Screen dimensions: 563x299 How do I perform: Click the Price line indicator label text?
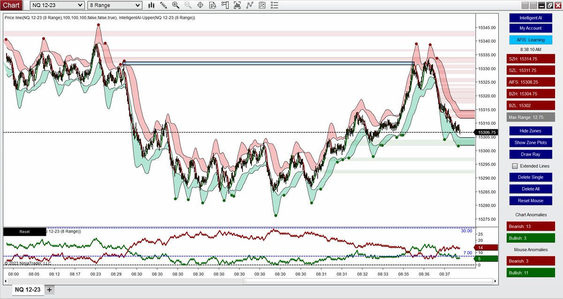pos(99,17)
